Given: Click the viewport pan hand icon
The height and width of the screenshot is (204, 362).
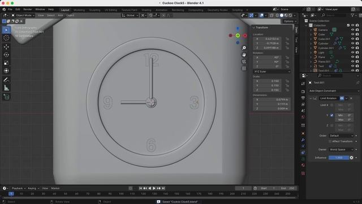Looking at the screenshot, I should pos(244,55).
